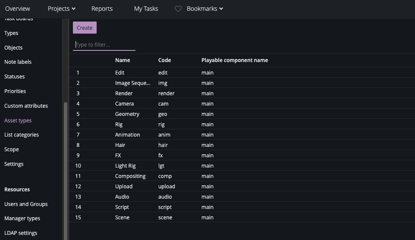
Task: Expand the Projects dropdown menu
Action: (61, 9)
